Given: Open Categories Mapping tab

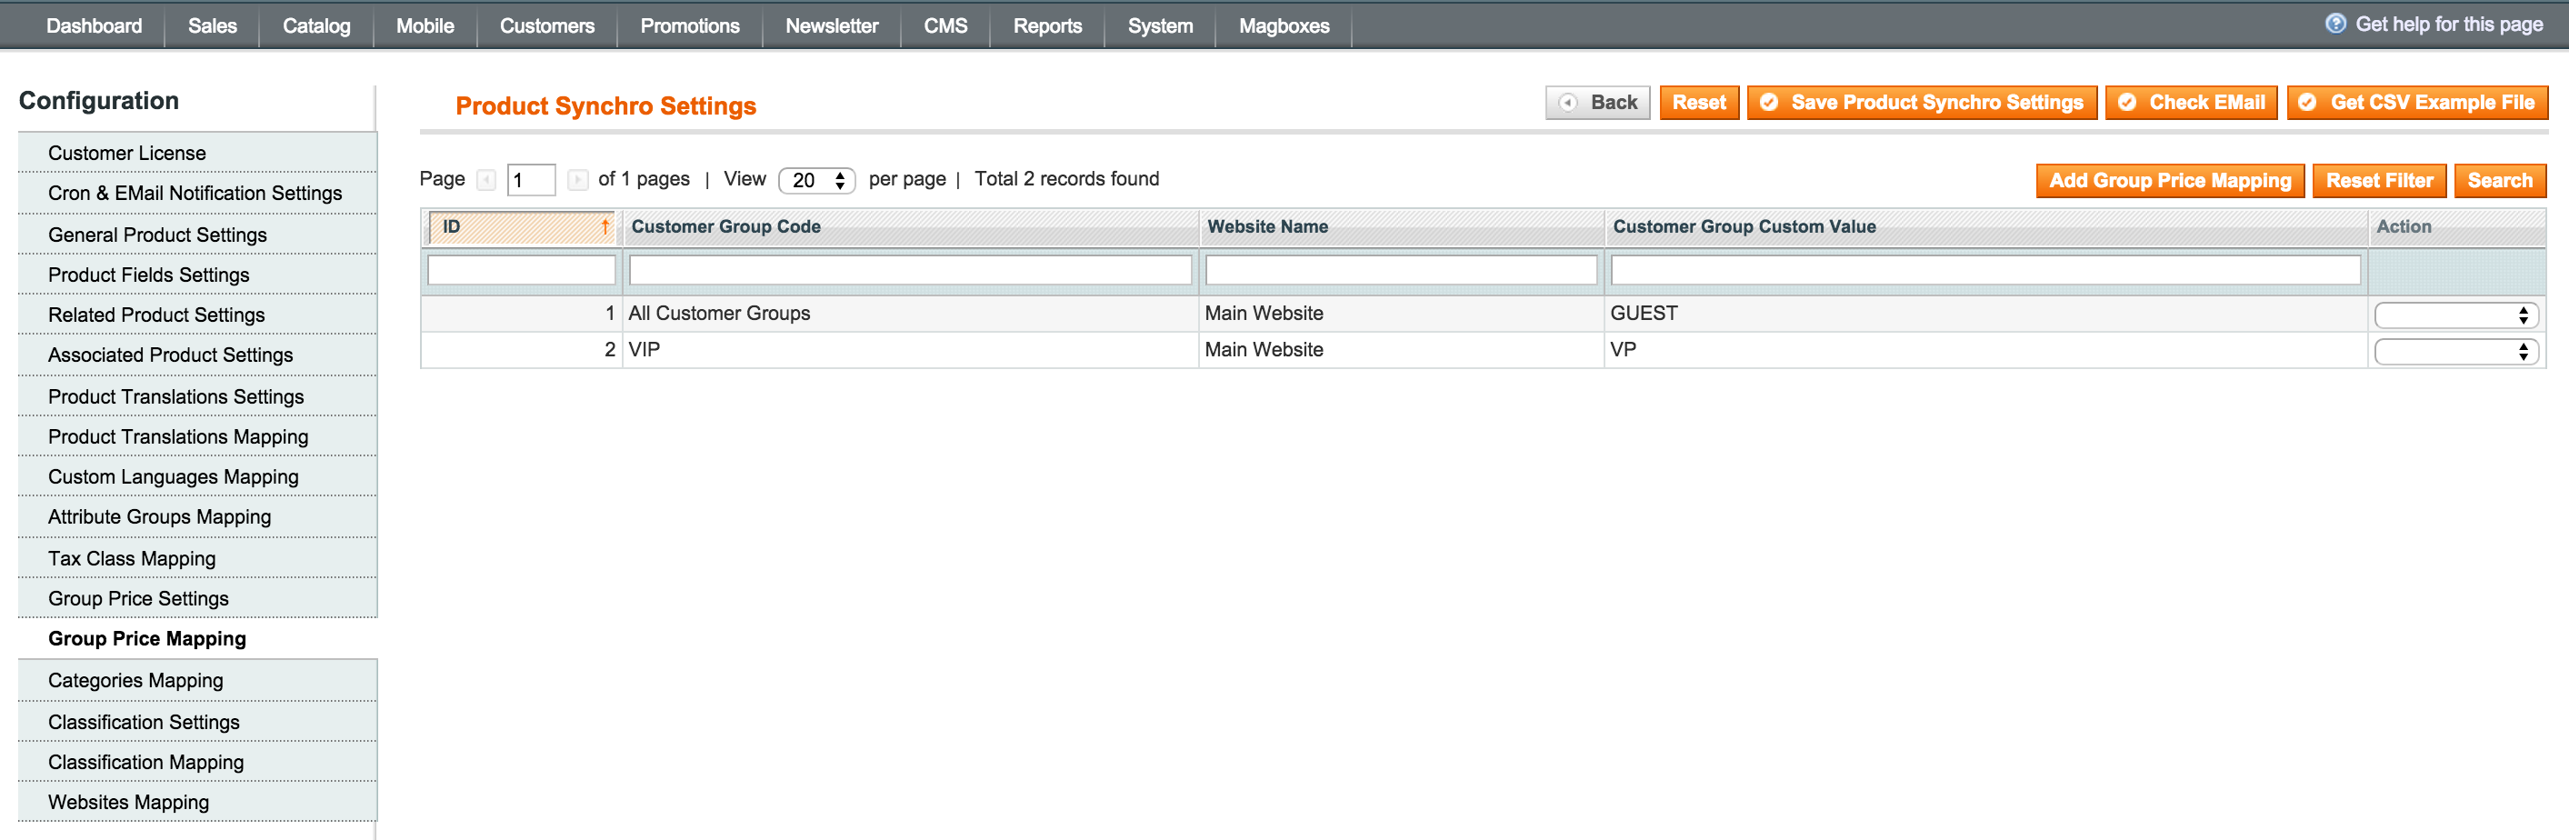Looking at the screenshot, I should (x=197, y=680).
